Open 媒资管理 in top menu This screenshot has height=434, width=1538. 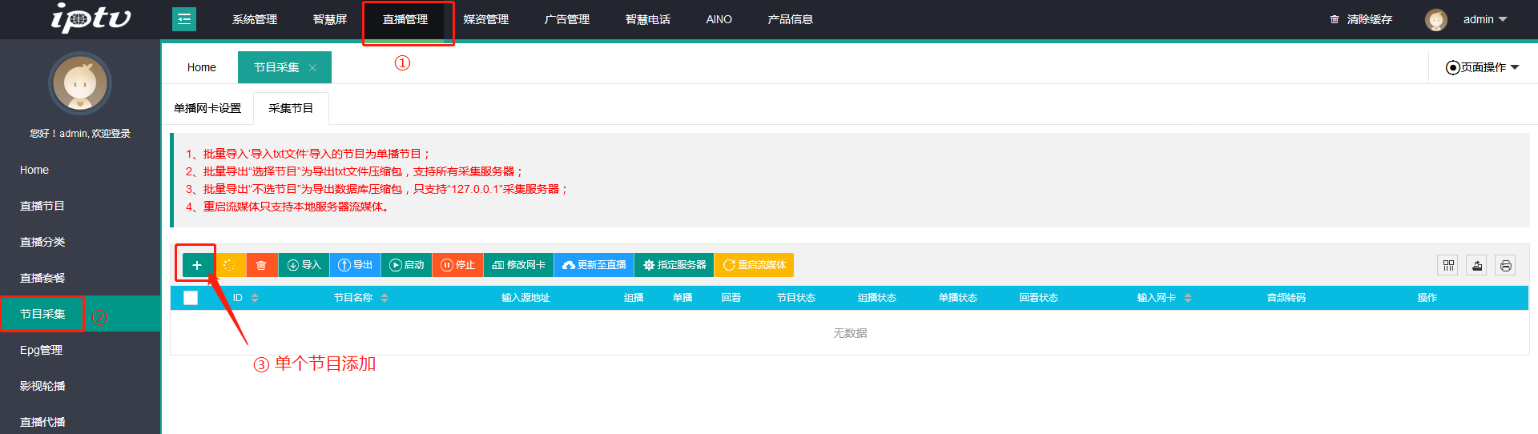click(x=486, y=19)
